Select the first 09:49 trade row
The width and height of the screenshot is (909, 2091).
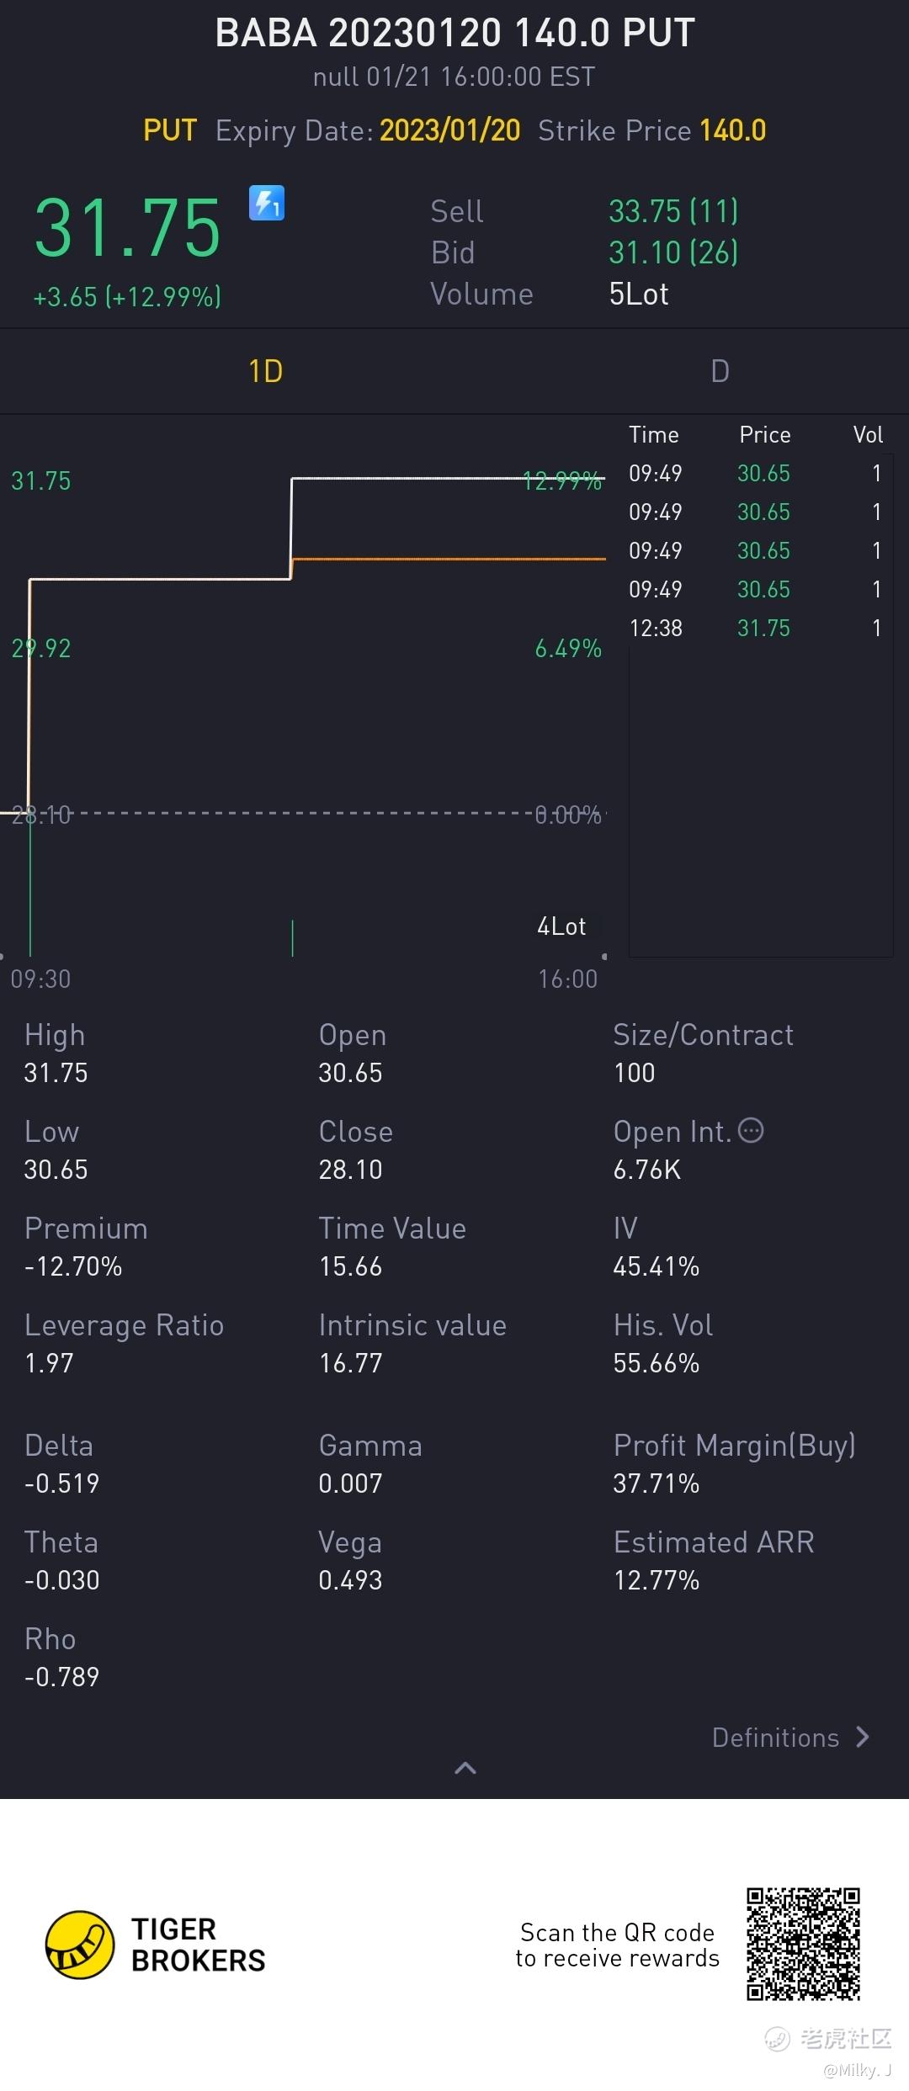755,473
